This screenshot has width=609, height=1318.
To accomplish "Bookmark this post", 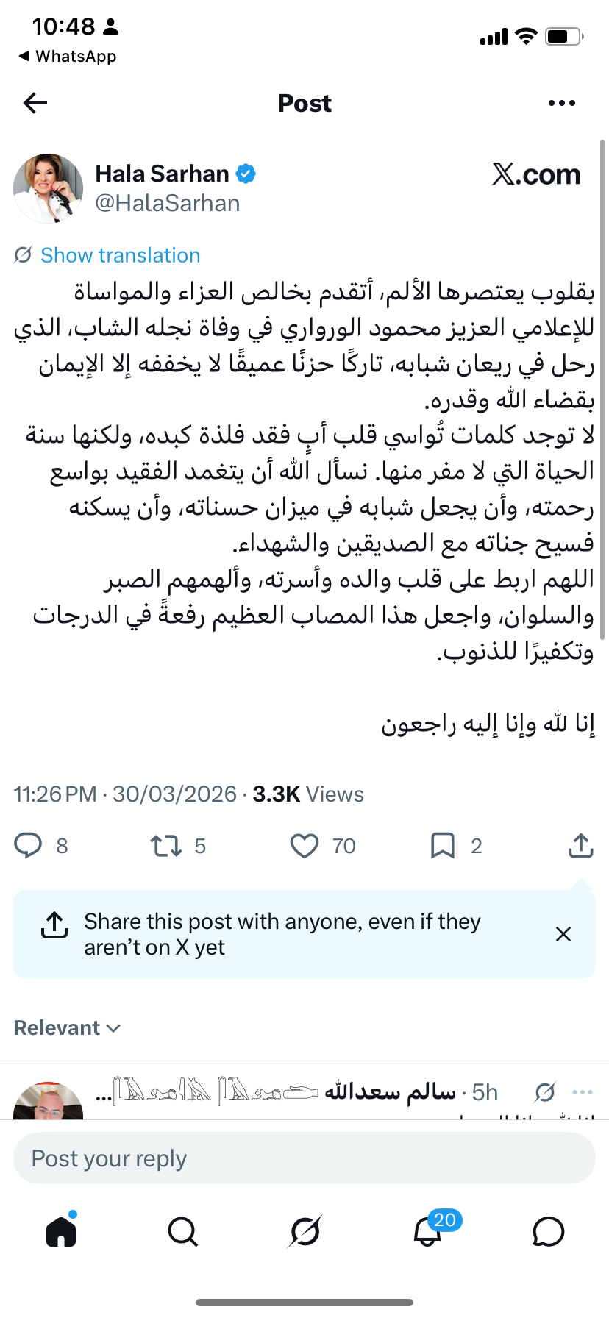I will [442, 846].
